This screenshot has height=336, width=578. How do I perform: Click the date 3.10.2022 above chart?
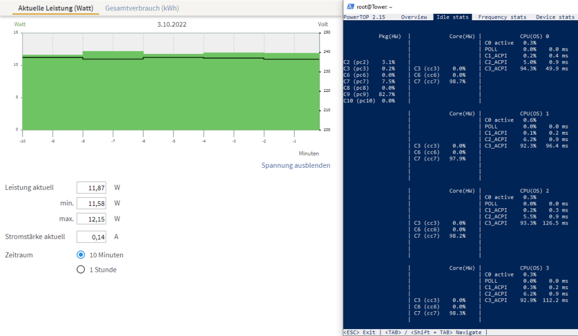tap(172, 24)
